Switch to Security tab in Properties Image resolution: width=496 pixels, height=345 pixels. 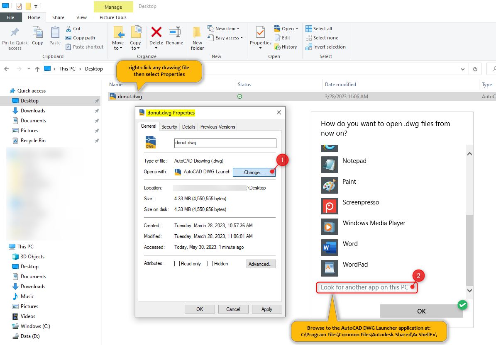pos(169,127)
